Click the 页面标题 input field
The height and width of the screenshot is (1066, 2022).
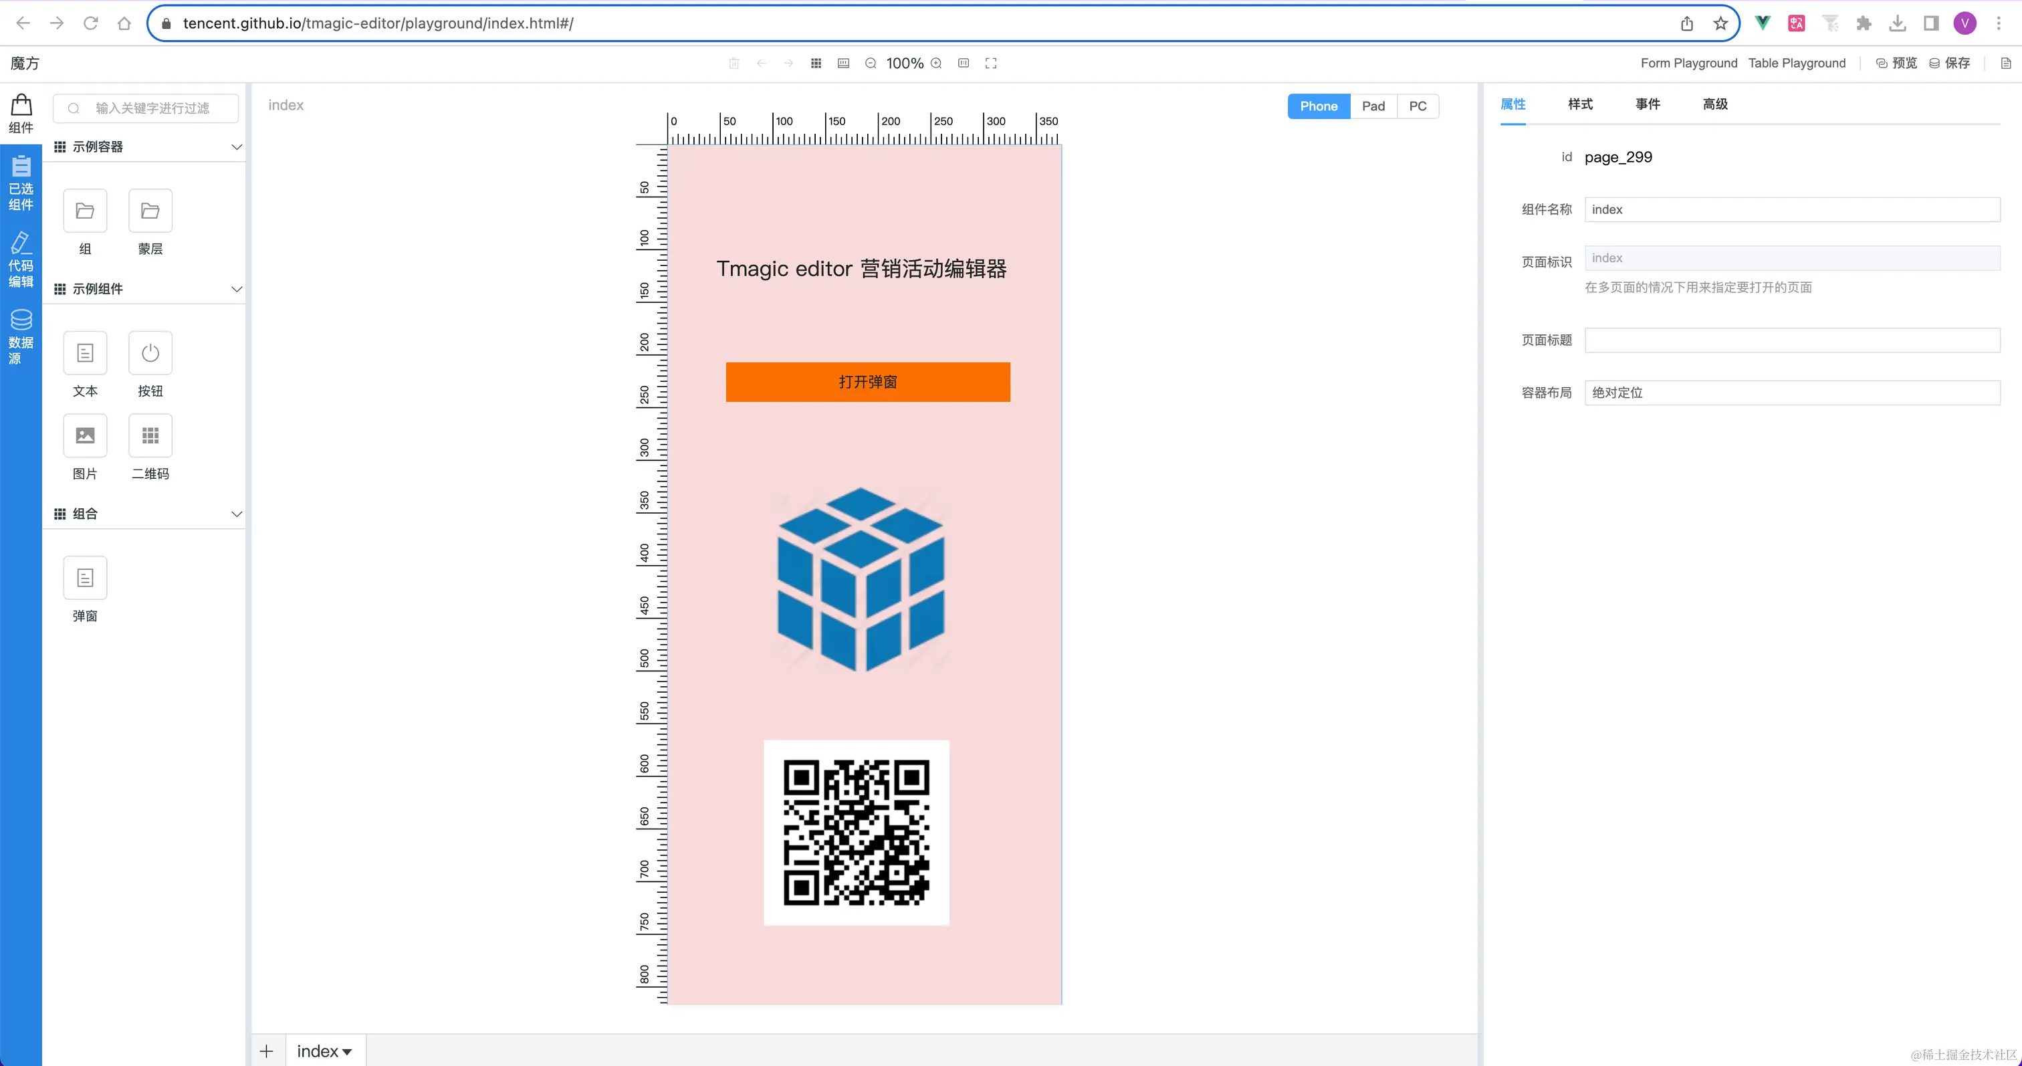tap(1792, 340)
